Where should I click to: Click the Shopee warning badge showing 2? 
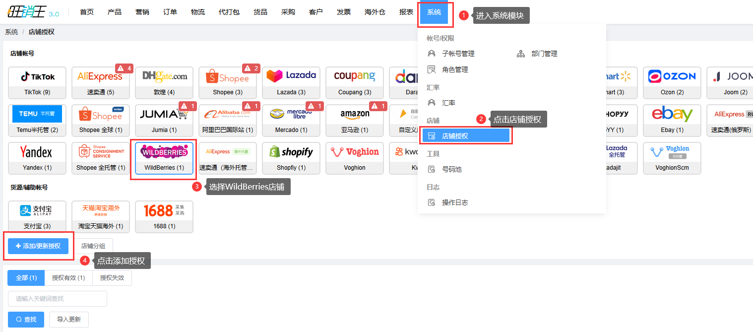tap(251, 68)
